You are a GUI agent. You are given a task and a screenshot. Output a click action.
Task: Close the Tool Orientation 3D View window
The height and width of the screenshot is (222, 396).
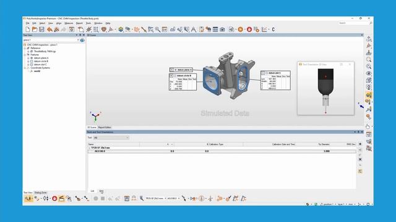coord(350,64)
